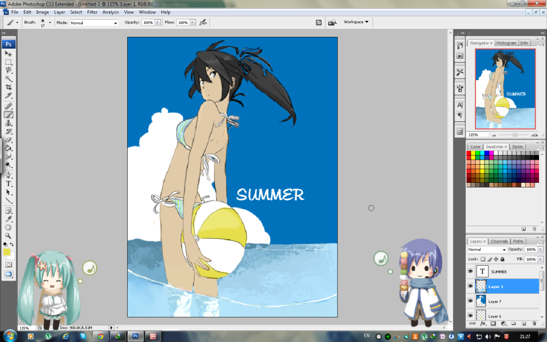
Task: Click the layer style fx icon
Action: pyautogui.click(x=483, y=323)
